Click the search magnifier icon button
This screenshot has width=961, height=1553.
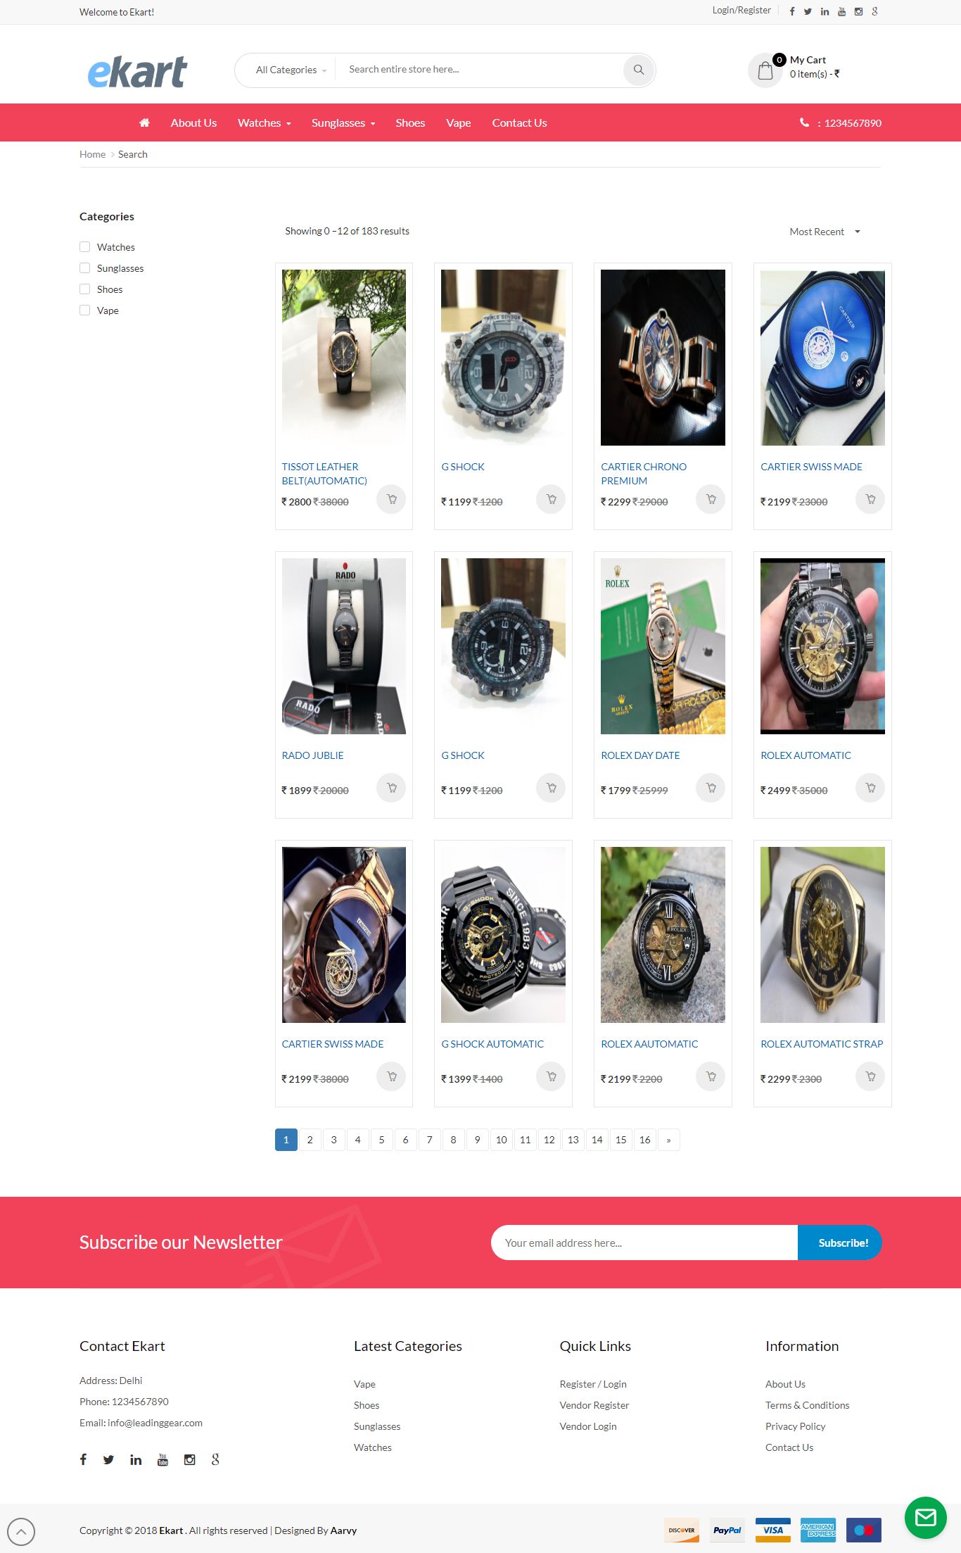(639, 70)
